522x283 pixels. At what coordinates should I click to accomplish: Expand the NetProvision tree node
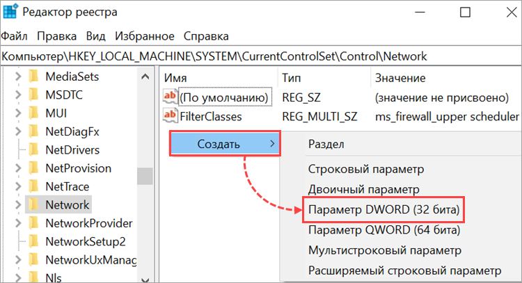pos(18,168)
